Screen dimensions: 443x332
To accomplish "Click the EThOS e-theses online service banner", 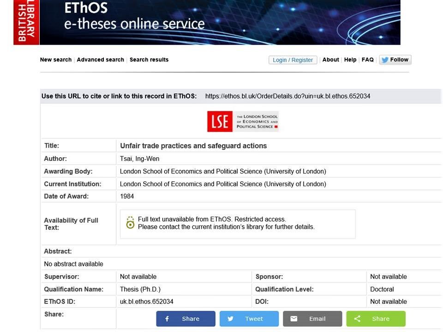I will (220, 22).
